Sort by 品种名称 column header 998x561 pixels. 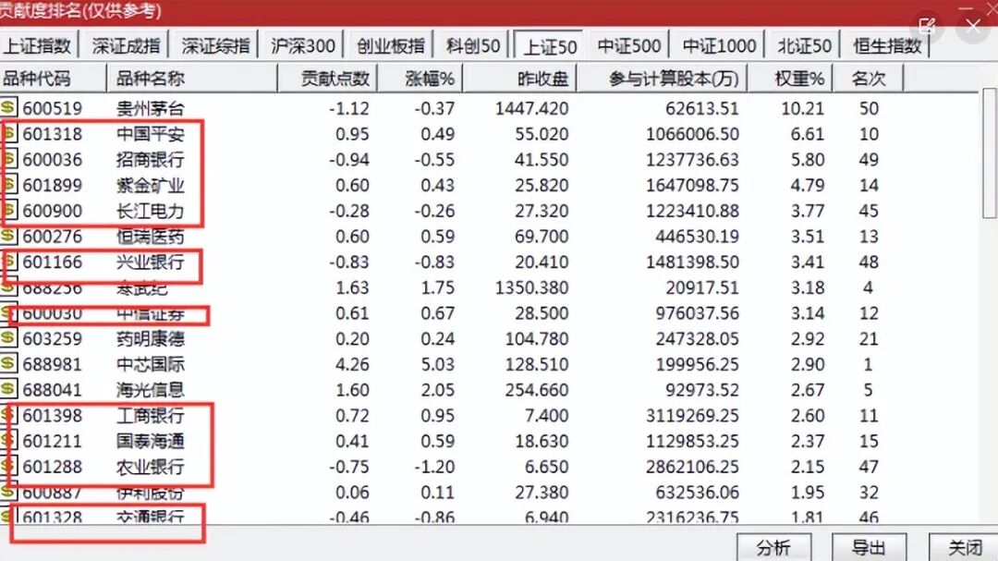[191, 79]
